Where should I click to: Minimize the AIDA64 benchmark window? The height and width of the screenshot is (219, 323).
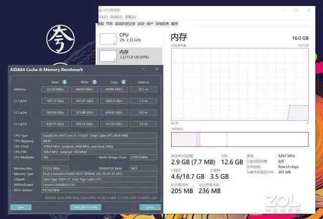click(x=143, y=69)
